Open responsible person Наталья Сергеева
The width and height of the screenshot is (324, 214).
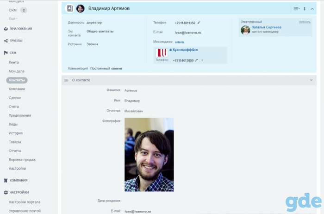point(266,27)
